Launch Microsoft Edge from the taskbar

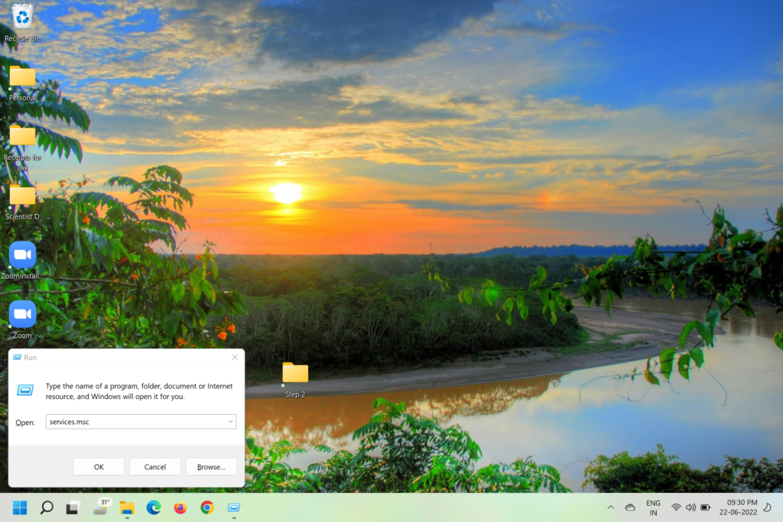pyautogui.click(x=154, y=507)
